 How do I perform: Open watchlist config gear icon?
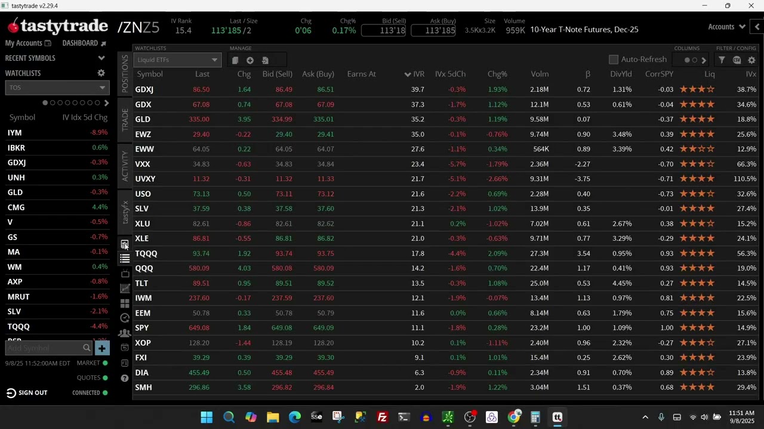751,60
